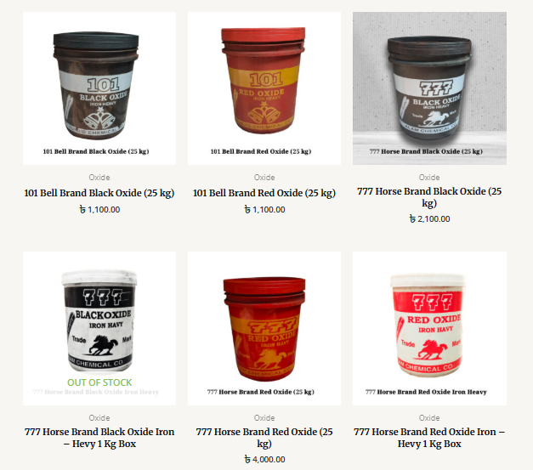This screenshot has height=470, width=533.
Task: Click Oxide category above 101 Bell Red Oxide
Action: (264, 178)
